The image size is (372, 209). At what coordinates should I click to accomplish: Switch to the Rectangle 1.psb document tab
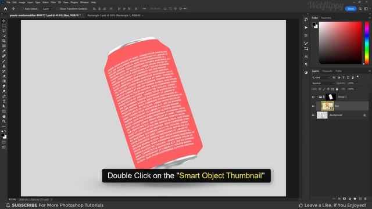[x=114, y=16]
